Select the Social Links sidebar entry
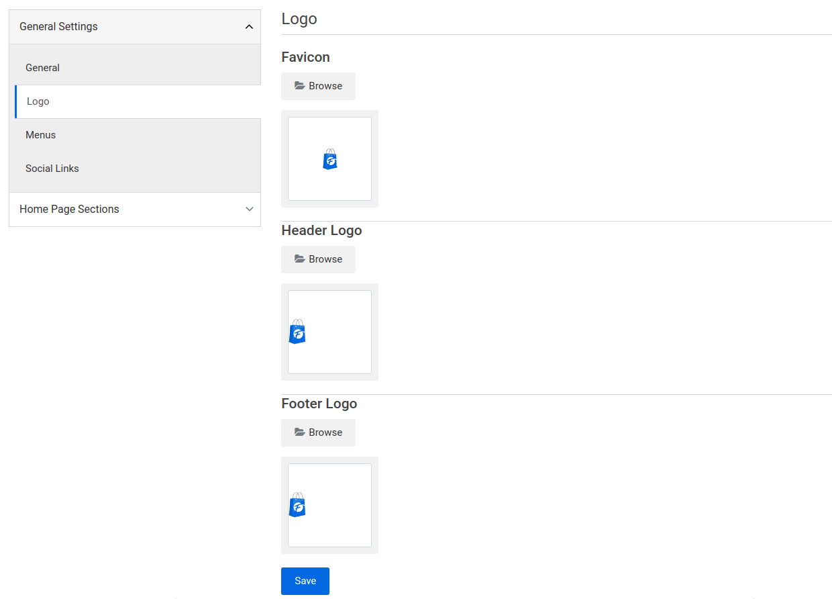The height and width of the screenshot is (599, 832). pos(52,168)
